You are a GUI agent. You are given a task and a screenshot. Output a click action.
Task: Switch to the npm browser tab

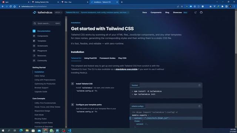click(16, 2)
